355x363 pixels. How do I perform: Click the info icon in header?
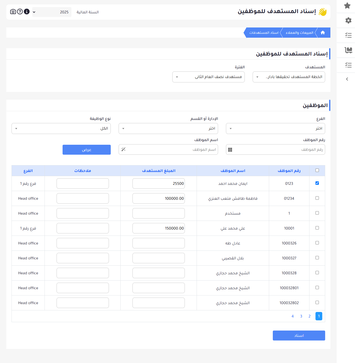(27, 12)
